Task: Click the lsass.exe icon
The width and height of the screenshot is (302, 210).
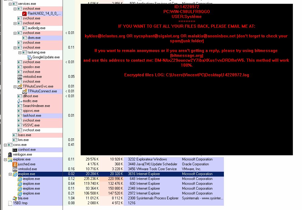Action: point(15,135)
